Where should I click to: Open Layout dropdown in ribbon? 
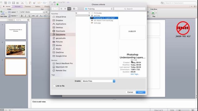[13, 12]
